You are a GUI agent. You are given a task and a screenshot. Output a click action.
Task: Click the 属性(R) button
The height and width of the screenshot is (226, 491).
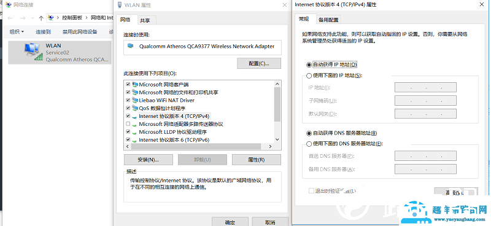(x=256, y=160)
